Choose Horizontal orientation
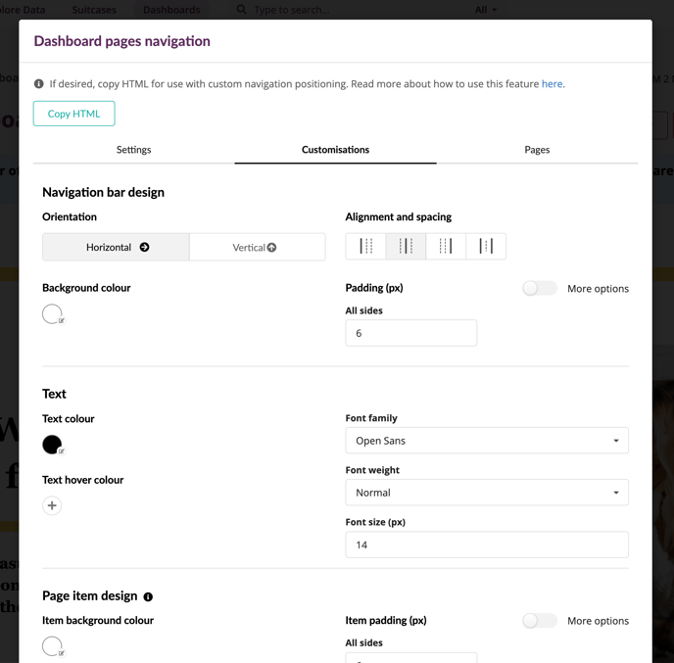Image resolution: width=674 pixels, height=663 pixels. pyautogui.click(x=116, y=247)
